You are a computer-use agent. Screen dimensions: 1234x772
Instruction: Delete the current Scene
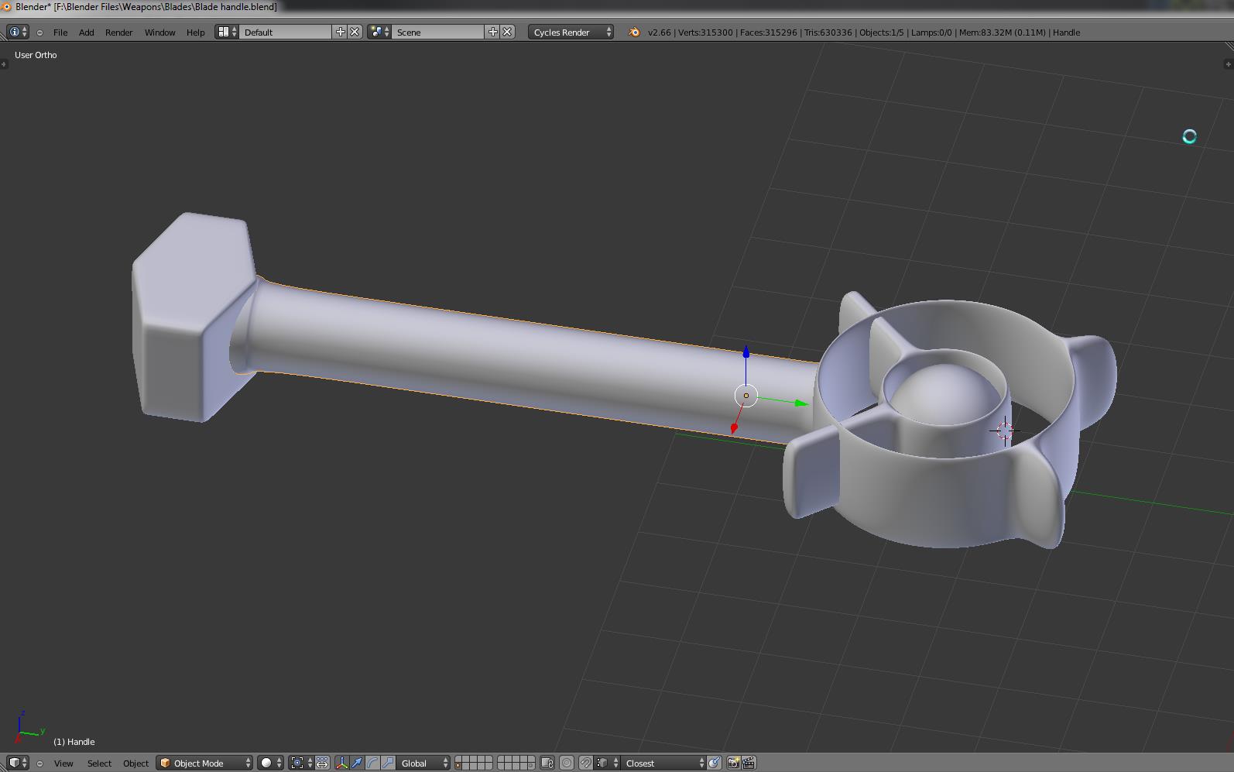507,32
